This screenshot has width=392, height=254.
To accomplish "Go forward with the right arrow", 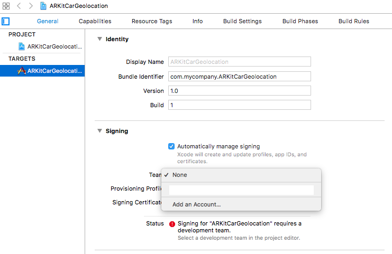I will tap(30, 6).
